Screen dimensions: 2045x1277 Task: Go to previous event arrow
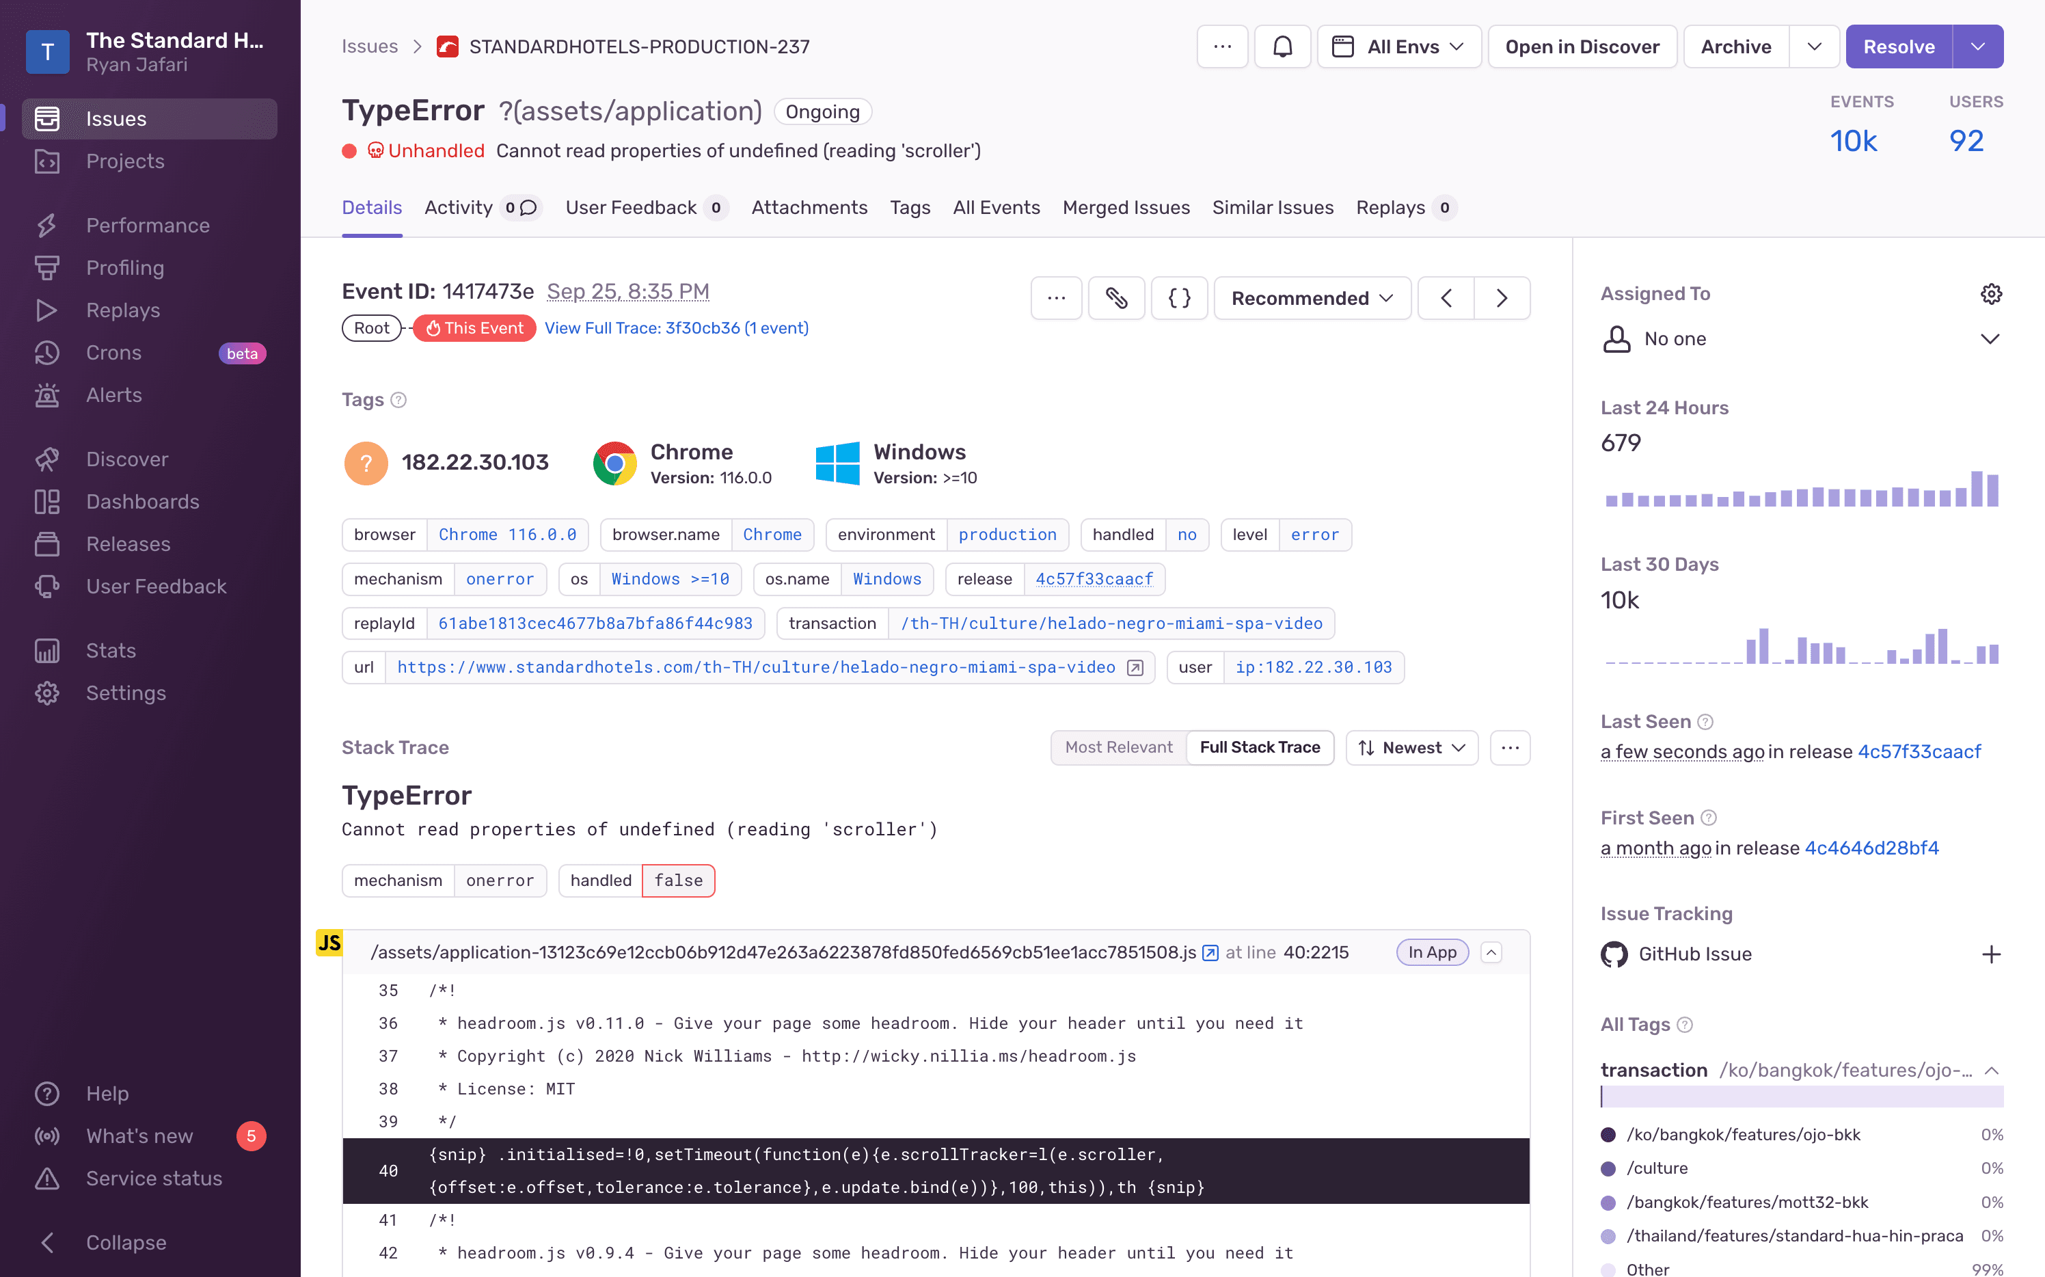[1446, 298]
